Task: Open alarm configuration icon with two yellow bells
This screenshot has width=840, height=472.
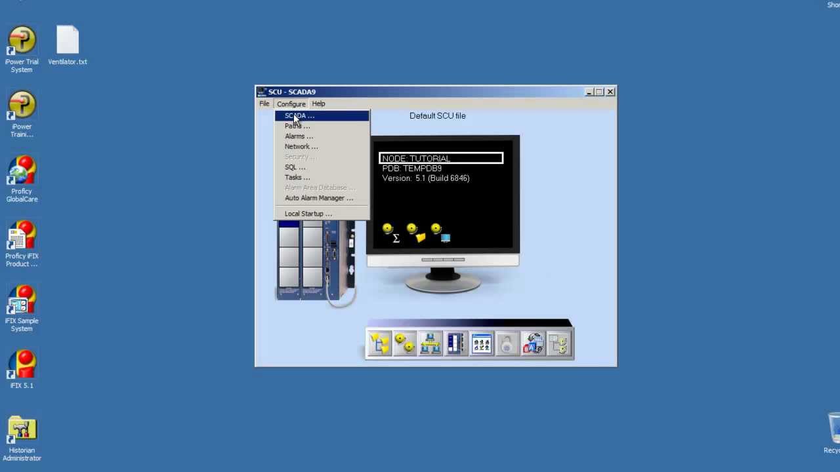Action: pyautogui.click(x=405, y=344)
